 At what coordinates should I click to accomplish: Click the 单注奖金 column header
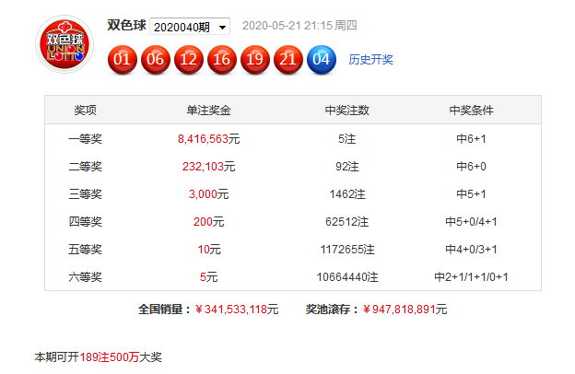coord(208,110)
